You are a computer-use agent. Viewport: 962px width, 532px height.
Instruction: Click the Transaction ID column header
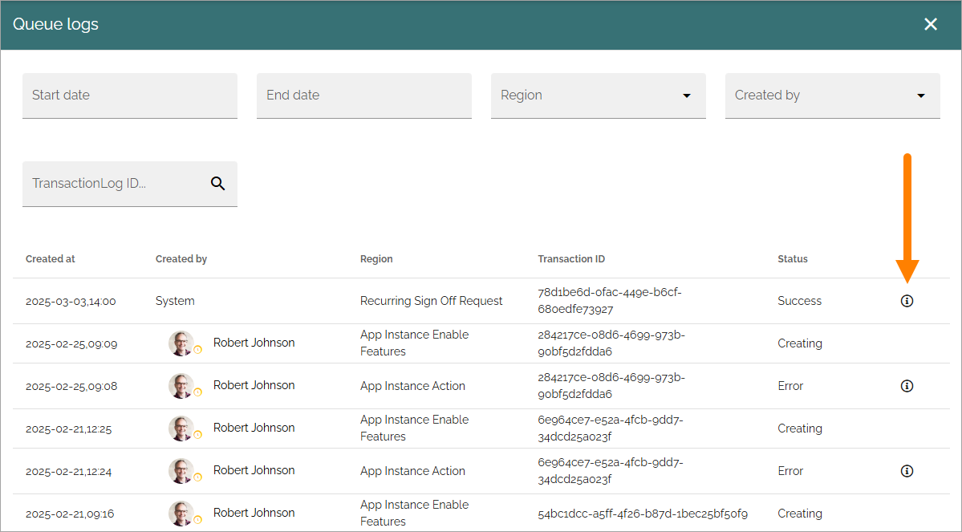(x=571, y=259)
